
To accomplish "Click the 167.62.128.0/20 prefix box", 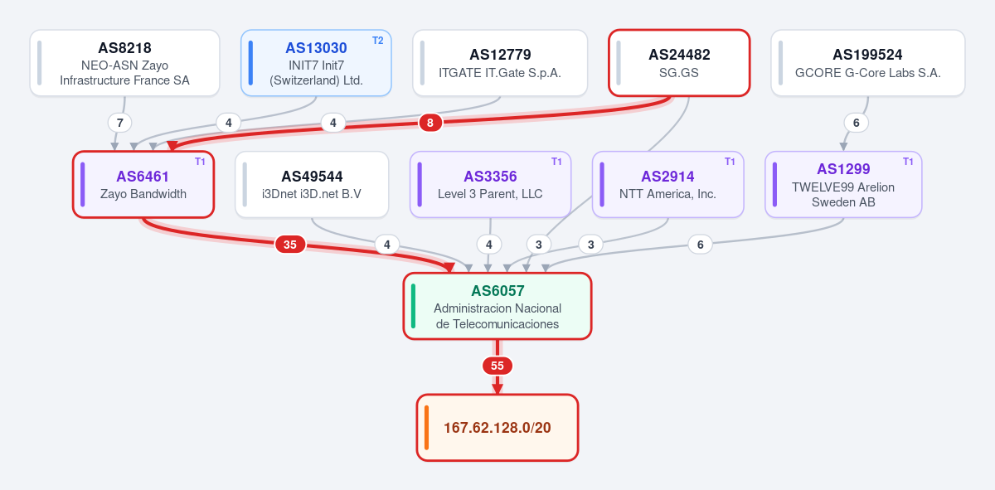I will [498, 428].
